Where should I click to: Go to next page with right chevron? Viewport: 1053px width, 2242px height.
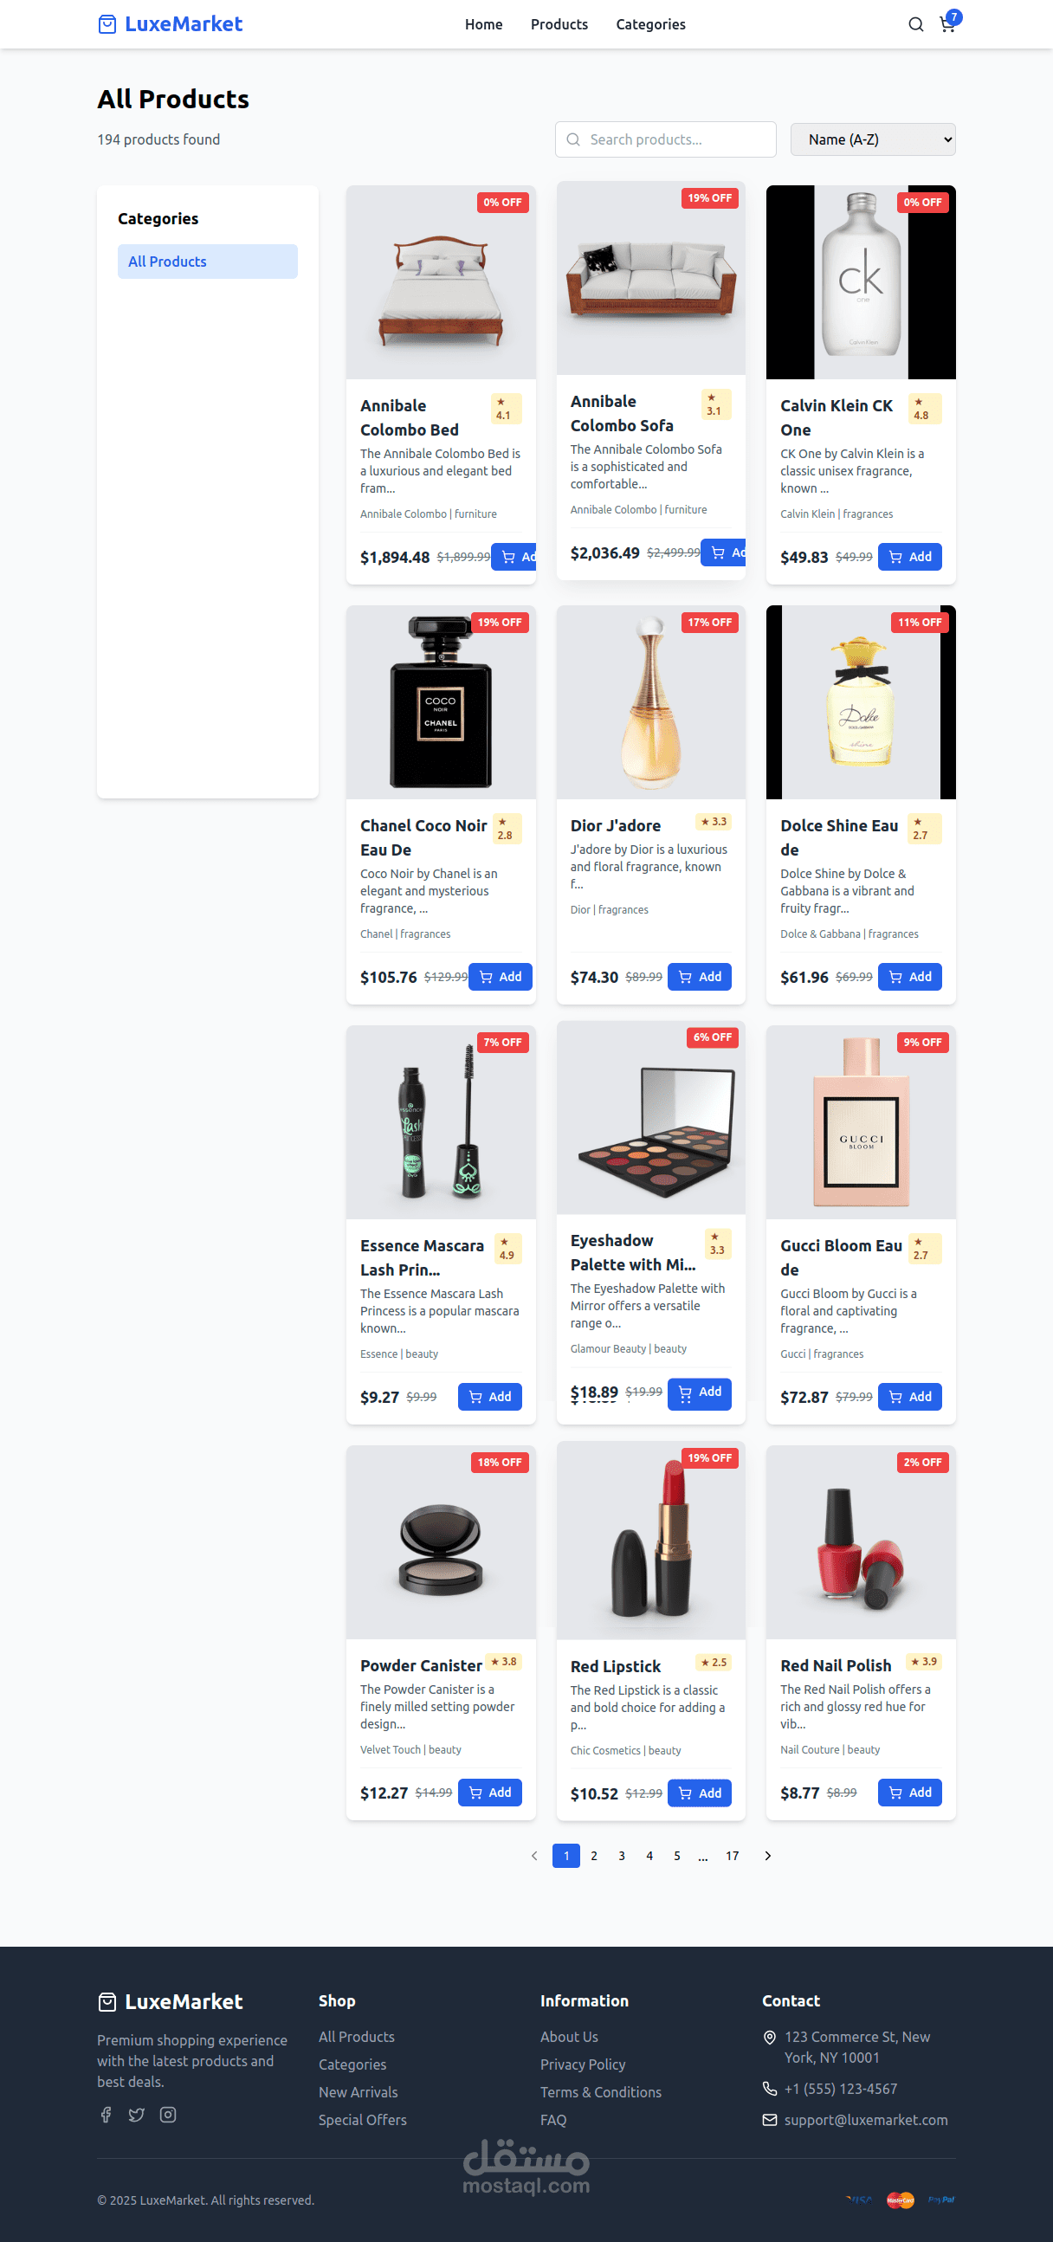tap(767, 1856)
